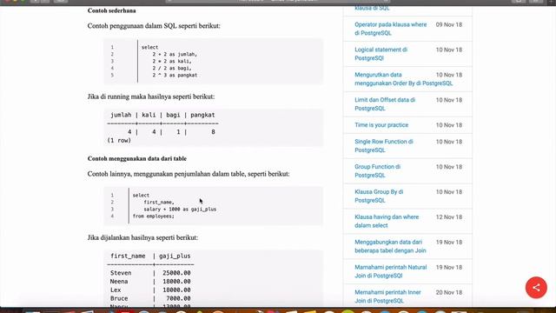Open link Limit dan Offset data di PostgreSQL

(x=385, y=104)
